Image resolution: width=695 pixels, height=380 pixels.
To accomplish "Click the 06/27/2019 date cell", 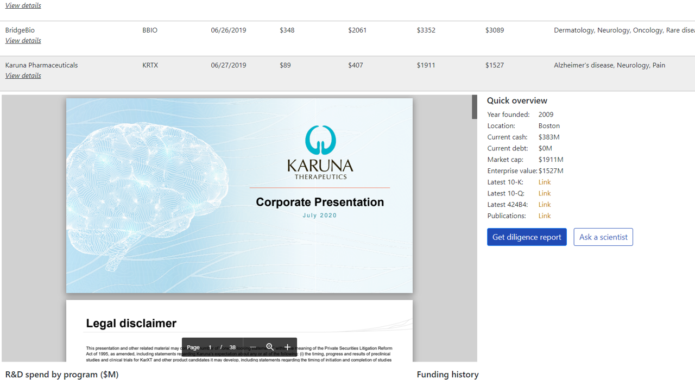I will tap(229, 65).
